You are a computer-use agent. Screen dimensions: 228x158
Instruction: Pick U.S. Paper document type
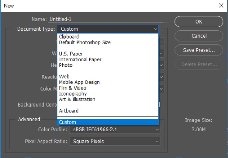click(x=108, y=54)
